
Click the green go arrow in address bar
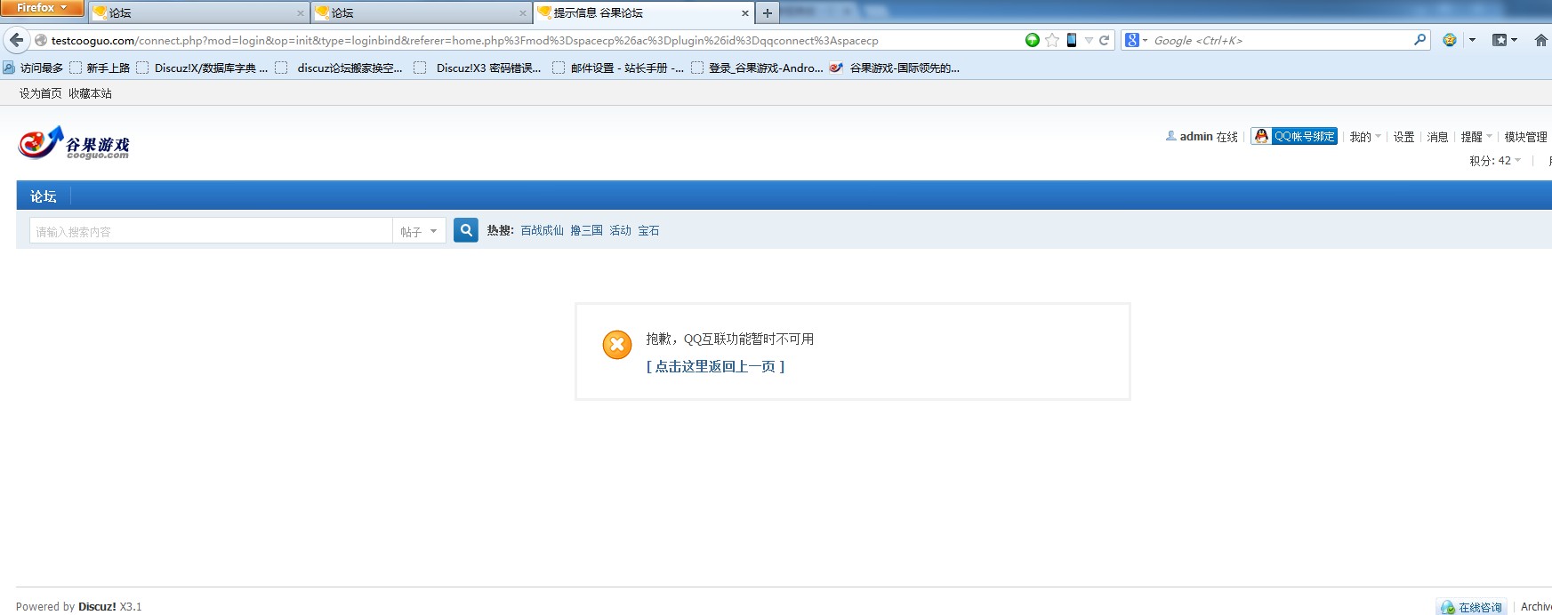pyautogui.click(x=1032, y=40)
